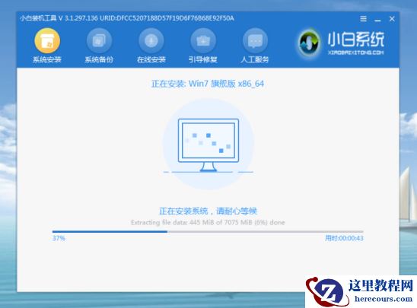Click the 小白系统 brand name text
Image resolution: width=417 pixels, height=308 pixels.
(355, 40)
